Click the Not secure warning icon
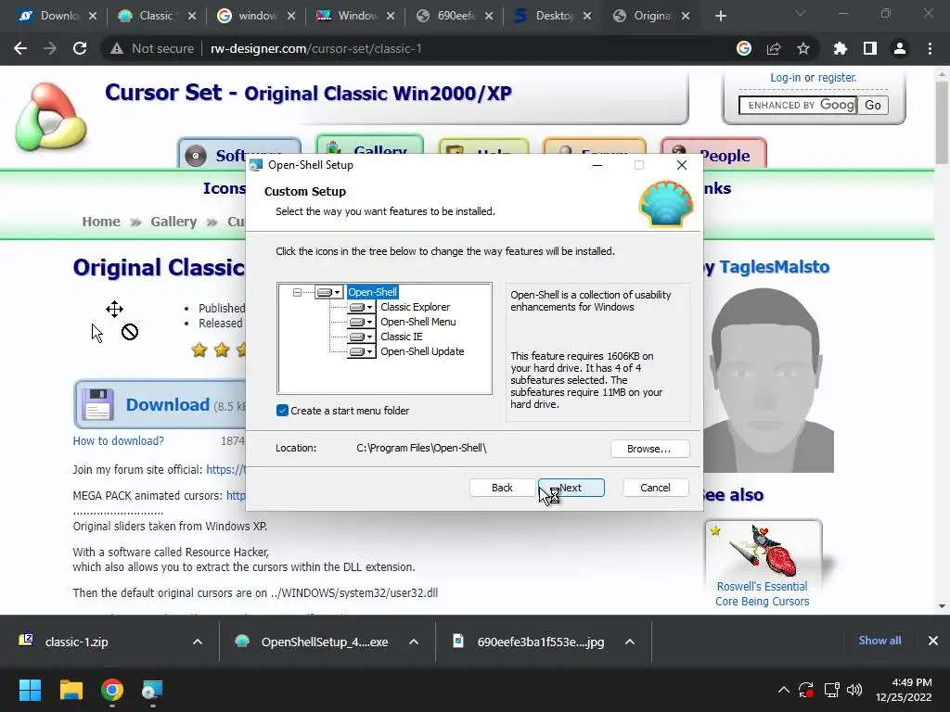 (117, 48)
